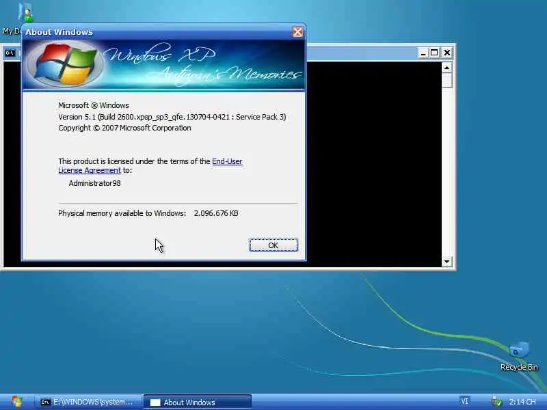Click the console scrollbar thumb
Screen dimensions: 547x410
tap(447, 80)
